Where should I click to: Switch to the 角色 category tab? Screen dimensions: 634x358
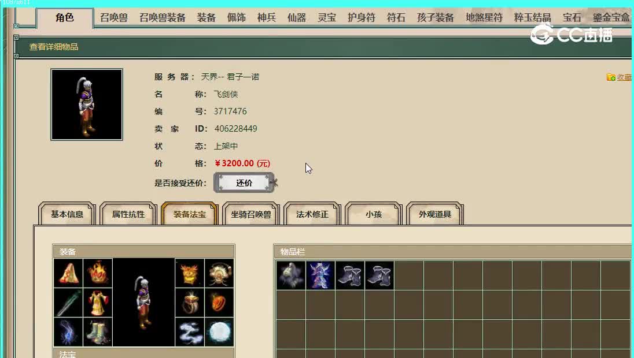point(65,17)
